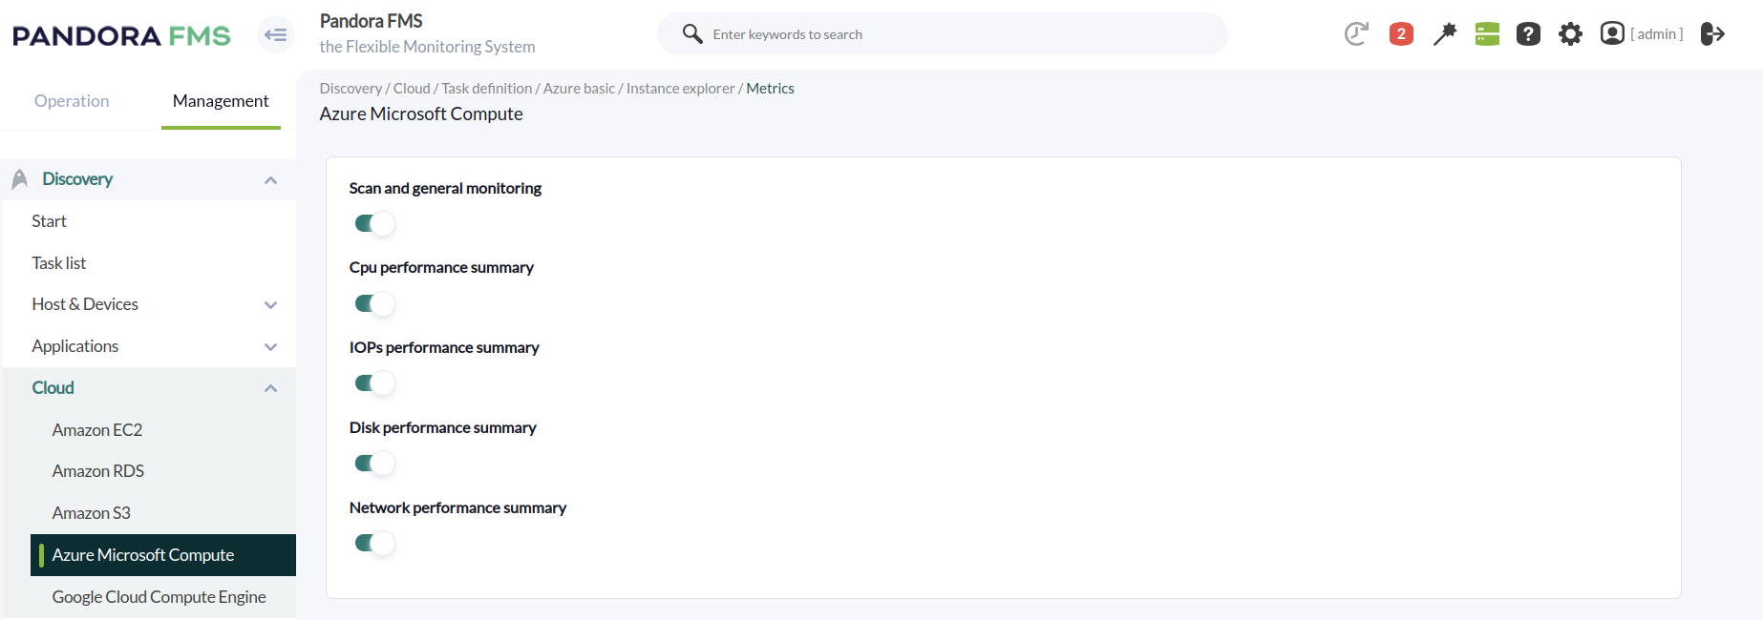The height and width of the screenshot is (620, 1763).
Task: Collapse the Cloud menu section
Action: pos(270,388)
